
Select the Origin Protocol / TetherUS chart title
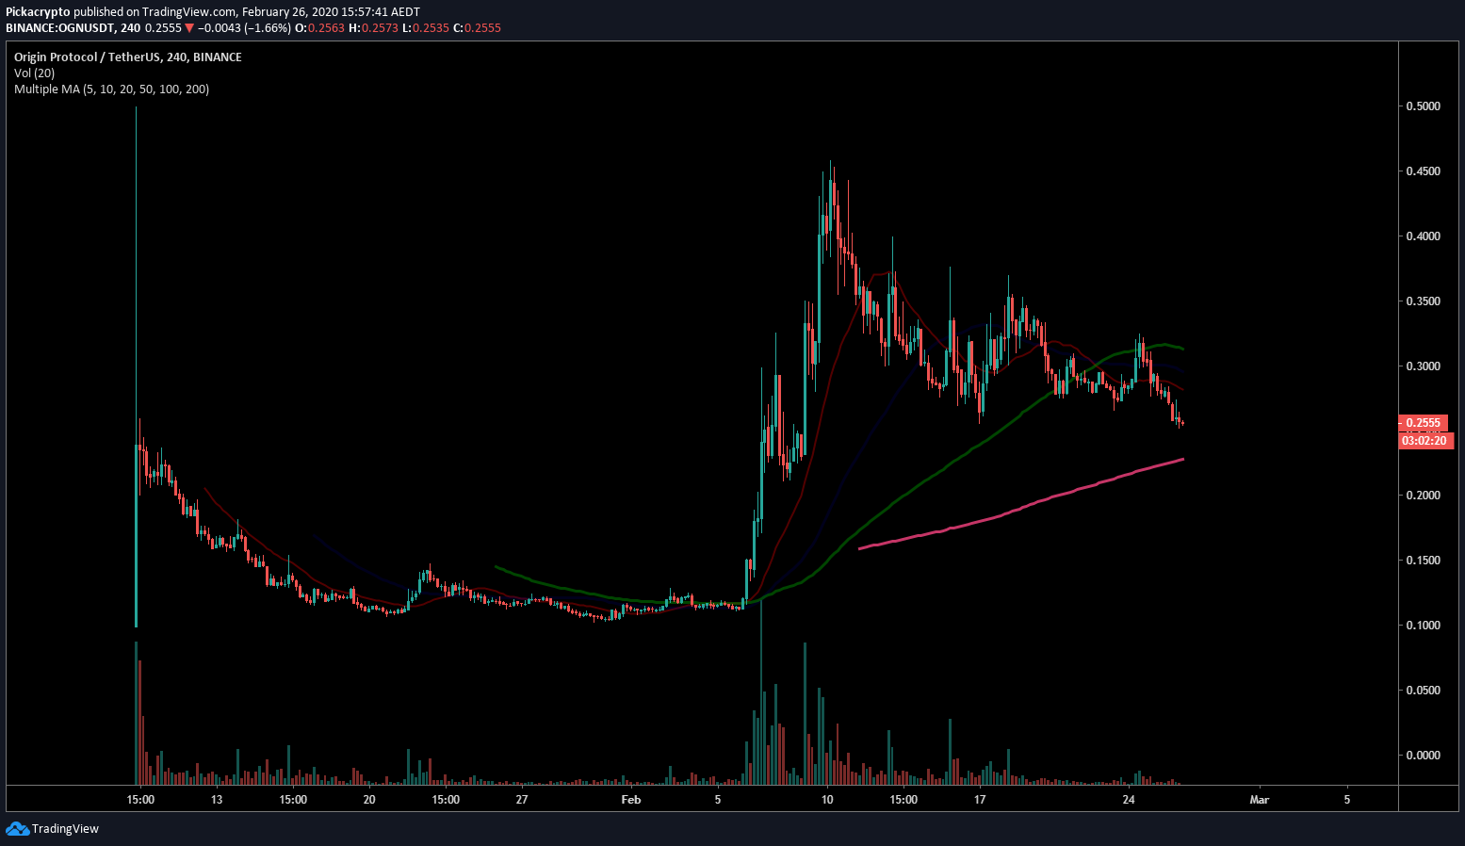tap(128, 57)
